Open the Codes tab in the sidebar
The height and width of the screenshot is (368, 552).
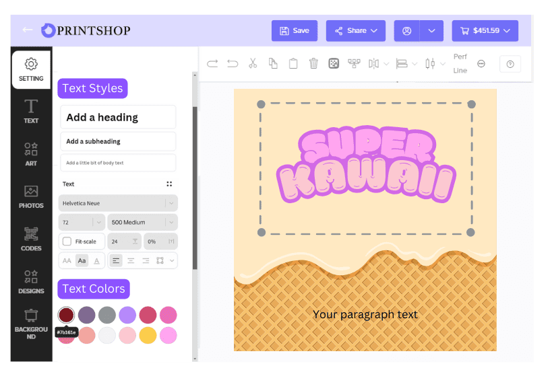(31, 239)
